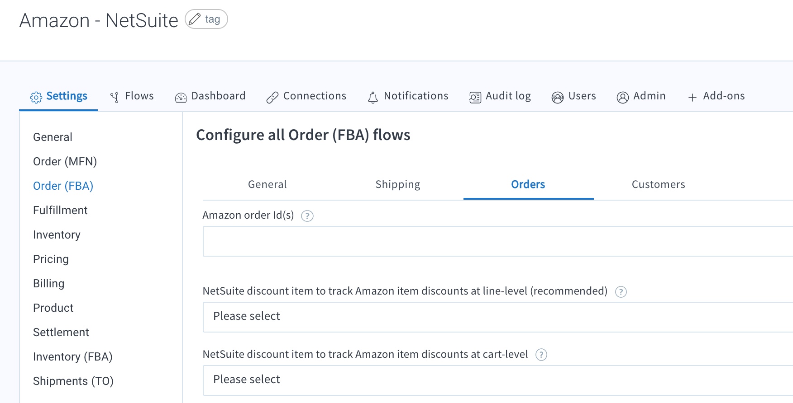
Task: Click the Flows branch icon
Action: tap(115, 97)
